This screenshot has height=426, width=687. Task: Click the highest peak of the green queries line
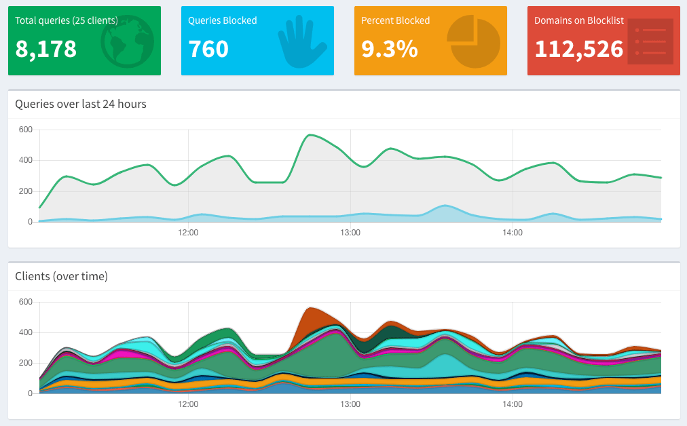311,135
